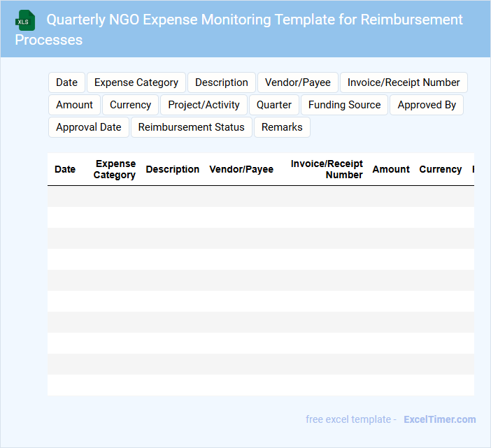Select the Remarks tag chip

[x=282, y=127]
